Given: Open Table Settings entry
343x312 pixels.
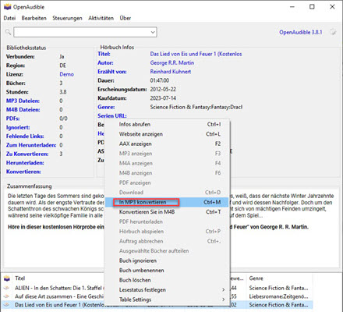Looking at the screenshot, I should 167,300.
